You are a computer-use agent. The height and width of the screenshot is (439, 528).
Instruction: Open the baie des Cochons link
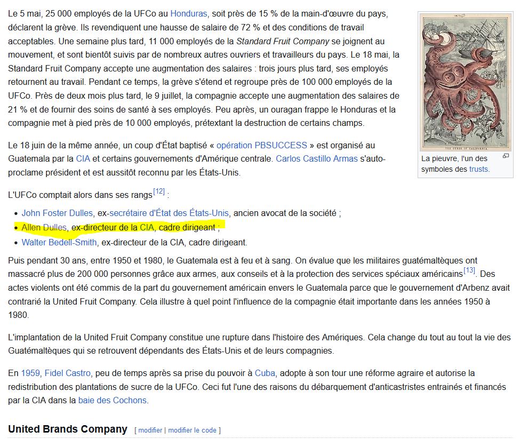coord(113,401)
